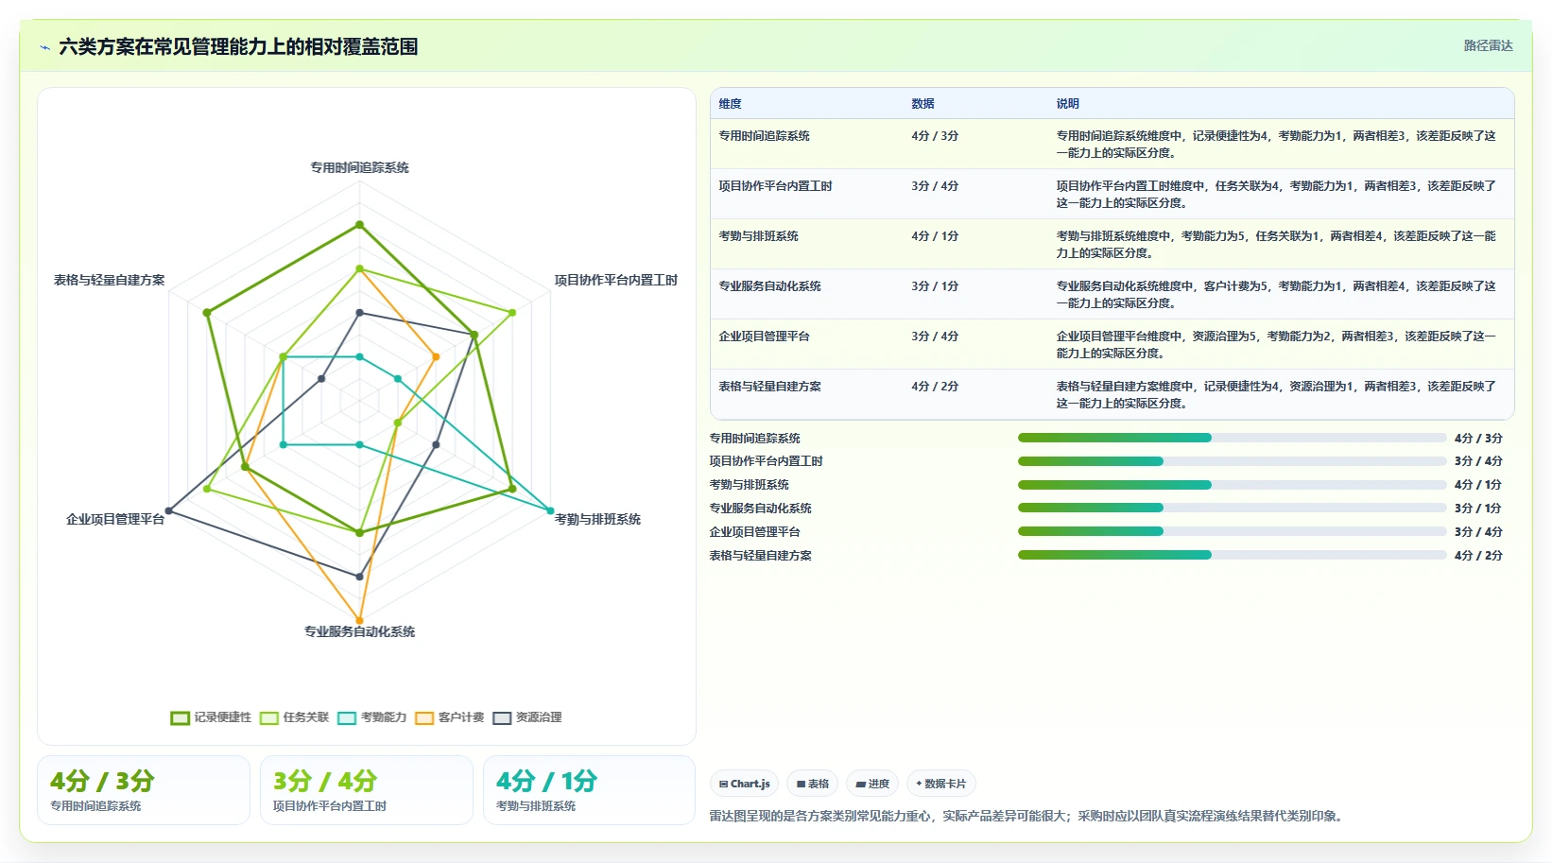Click the 维度 column header
Viewport: 1552px width, 863px height.
pos(730,104)
